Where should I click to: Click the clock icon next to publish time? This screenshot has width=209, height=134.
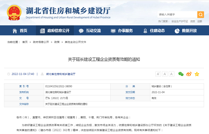pyautogui.click(x=9, y=74)
